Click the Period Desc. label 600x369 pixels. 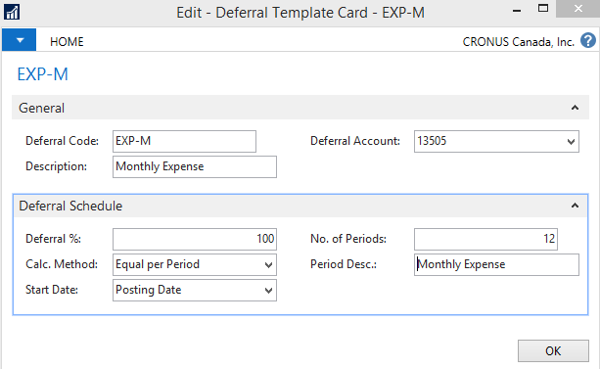[x=344, y=264]
